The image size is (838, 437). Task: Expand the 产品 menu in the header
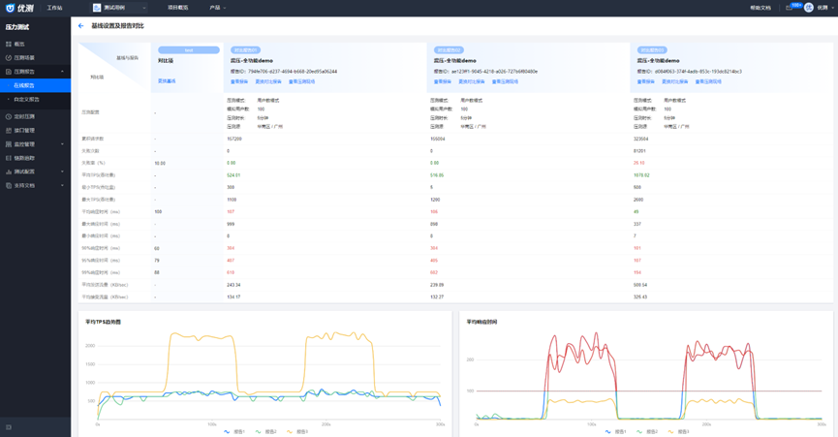[x=218, y=8]
